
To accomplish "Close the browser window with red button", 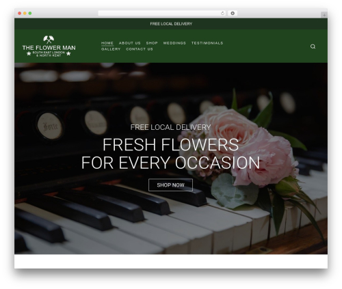I will (20, 13).
